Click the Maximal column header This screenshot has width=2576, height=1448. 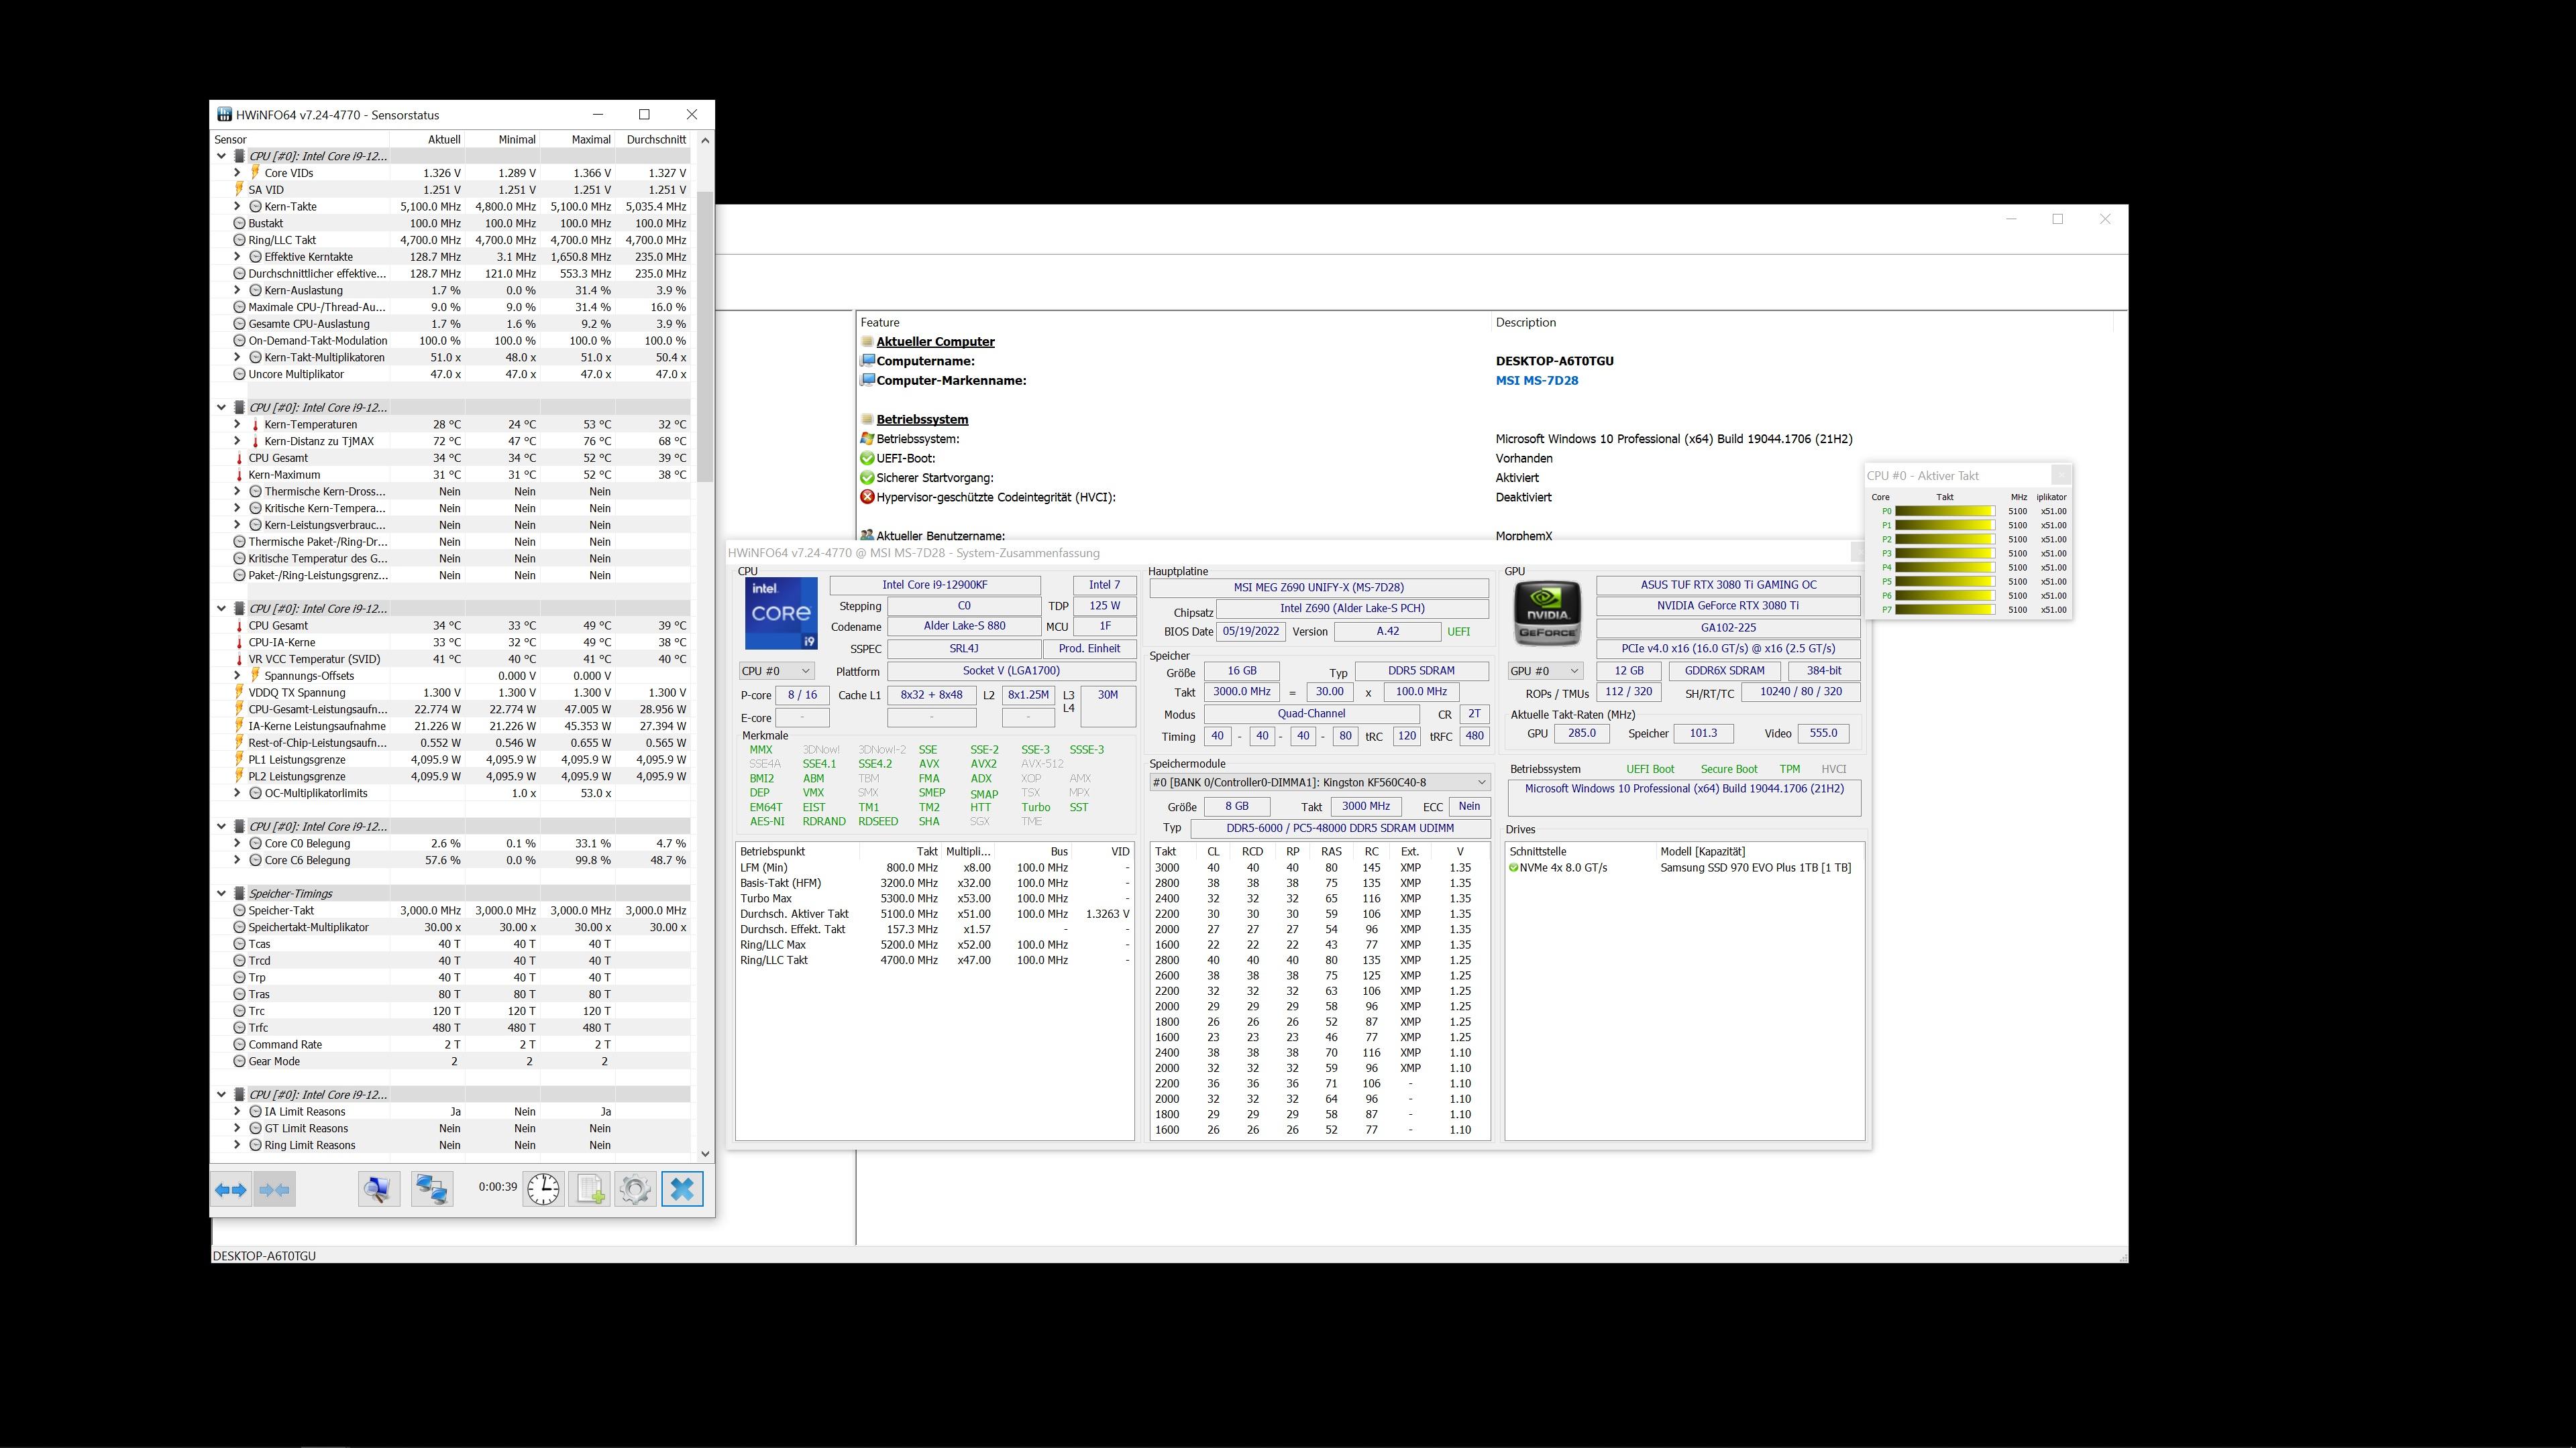pos(578,140)
